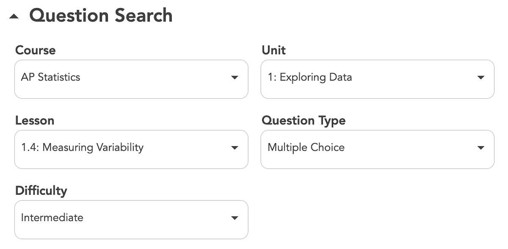
Task: Click the Course dropdown arrow icon
Action: point(235,77)
